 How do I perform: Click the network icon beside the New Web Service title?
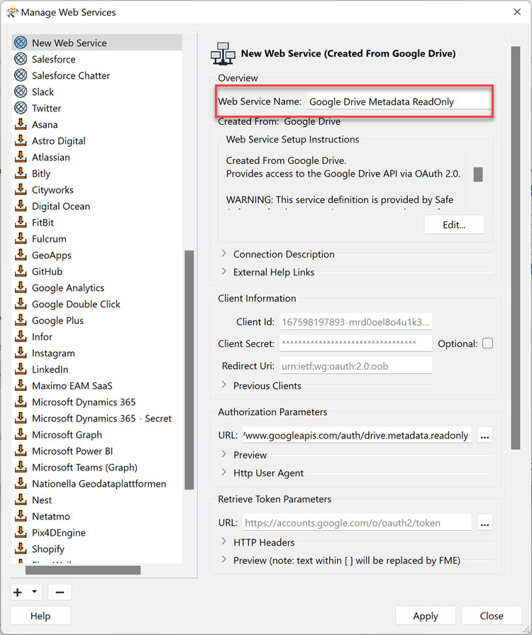pyautogui.click(x=223, y=54)
